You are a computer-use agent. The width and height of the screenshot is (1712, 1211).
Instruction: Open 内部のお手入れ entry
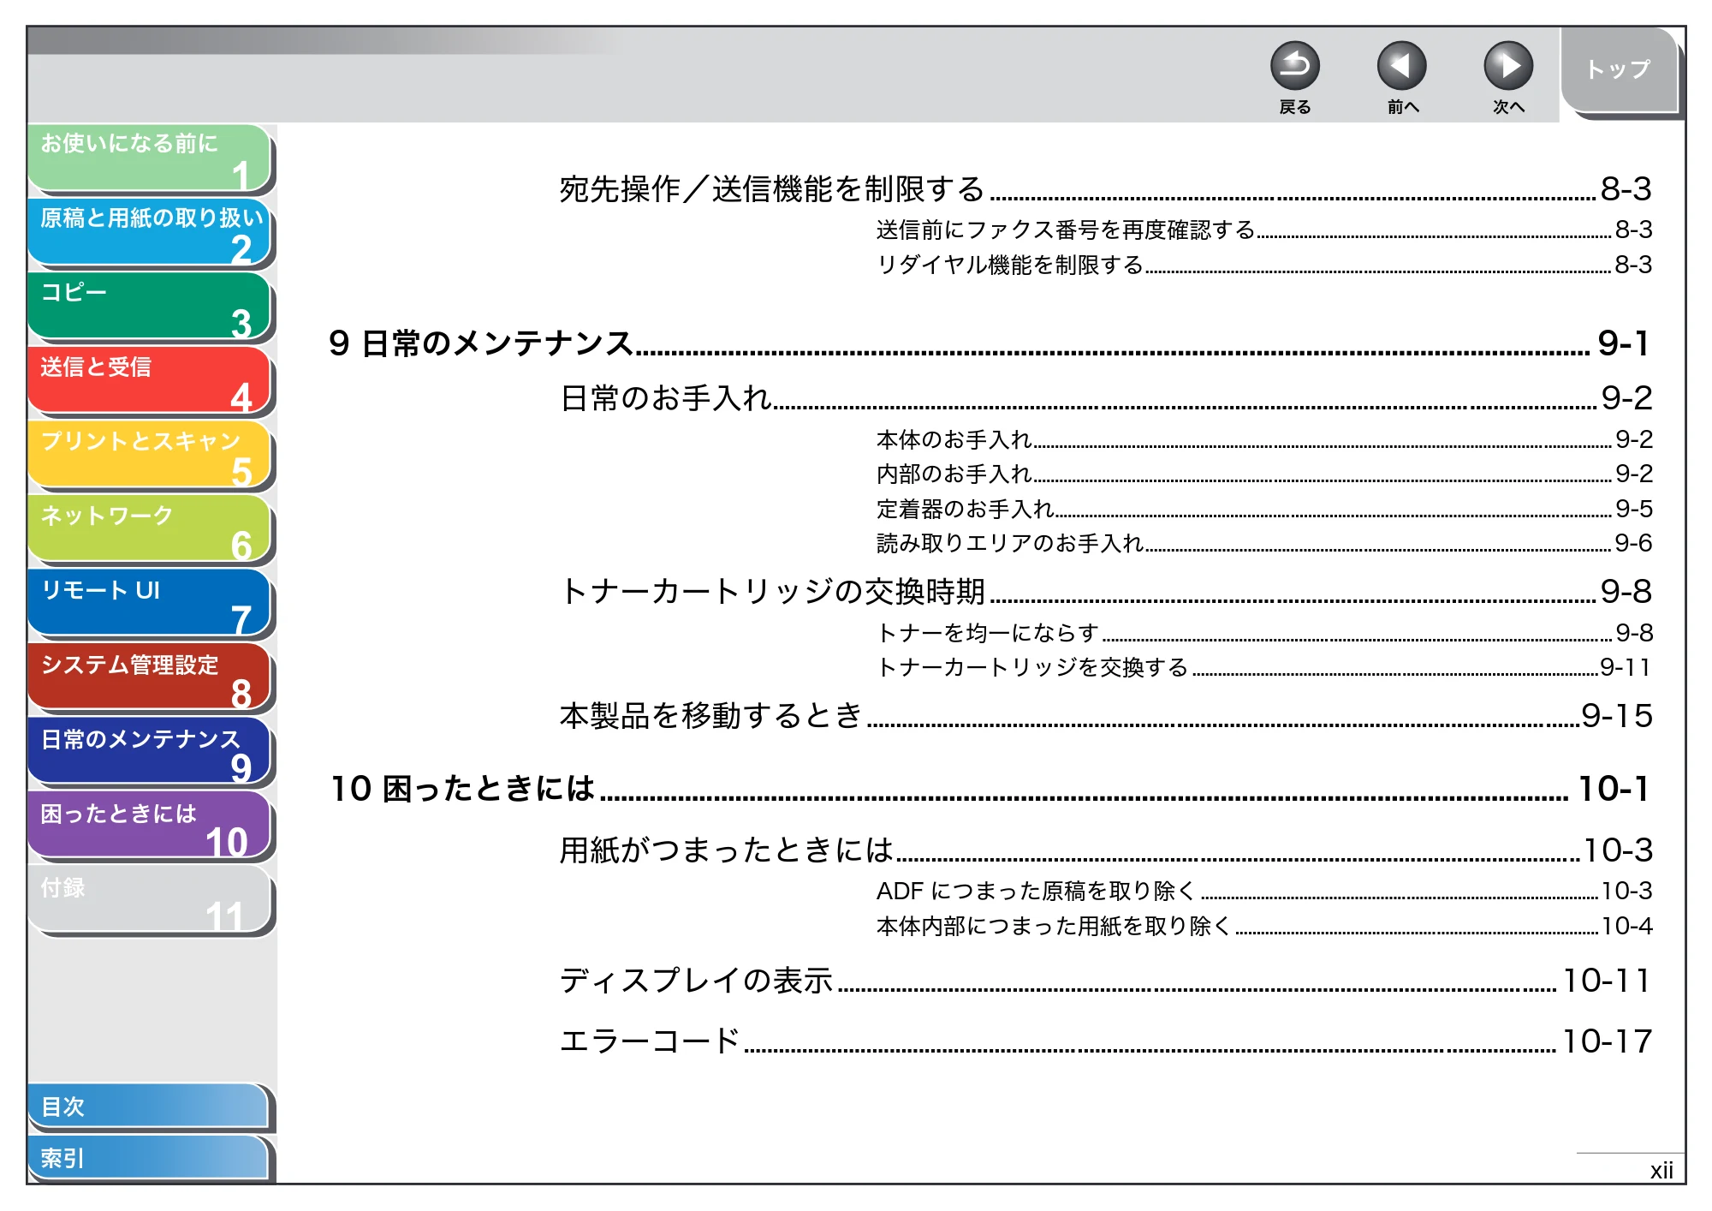(1263, 474)
